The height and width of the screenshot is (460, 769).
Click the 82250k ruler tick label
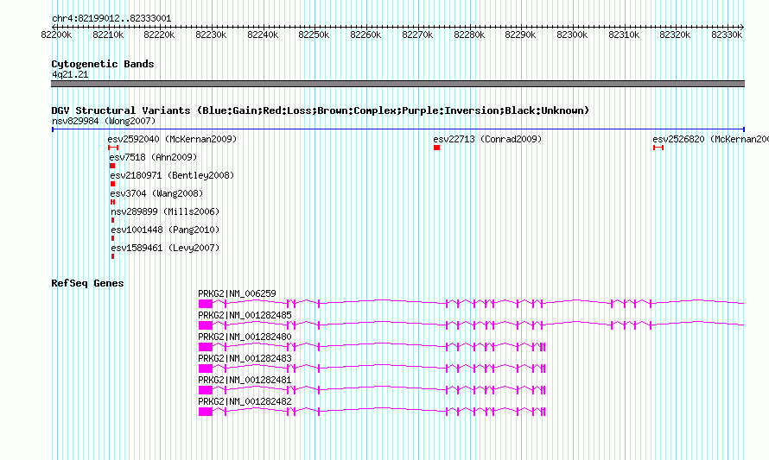(314, 35)
